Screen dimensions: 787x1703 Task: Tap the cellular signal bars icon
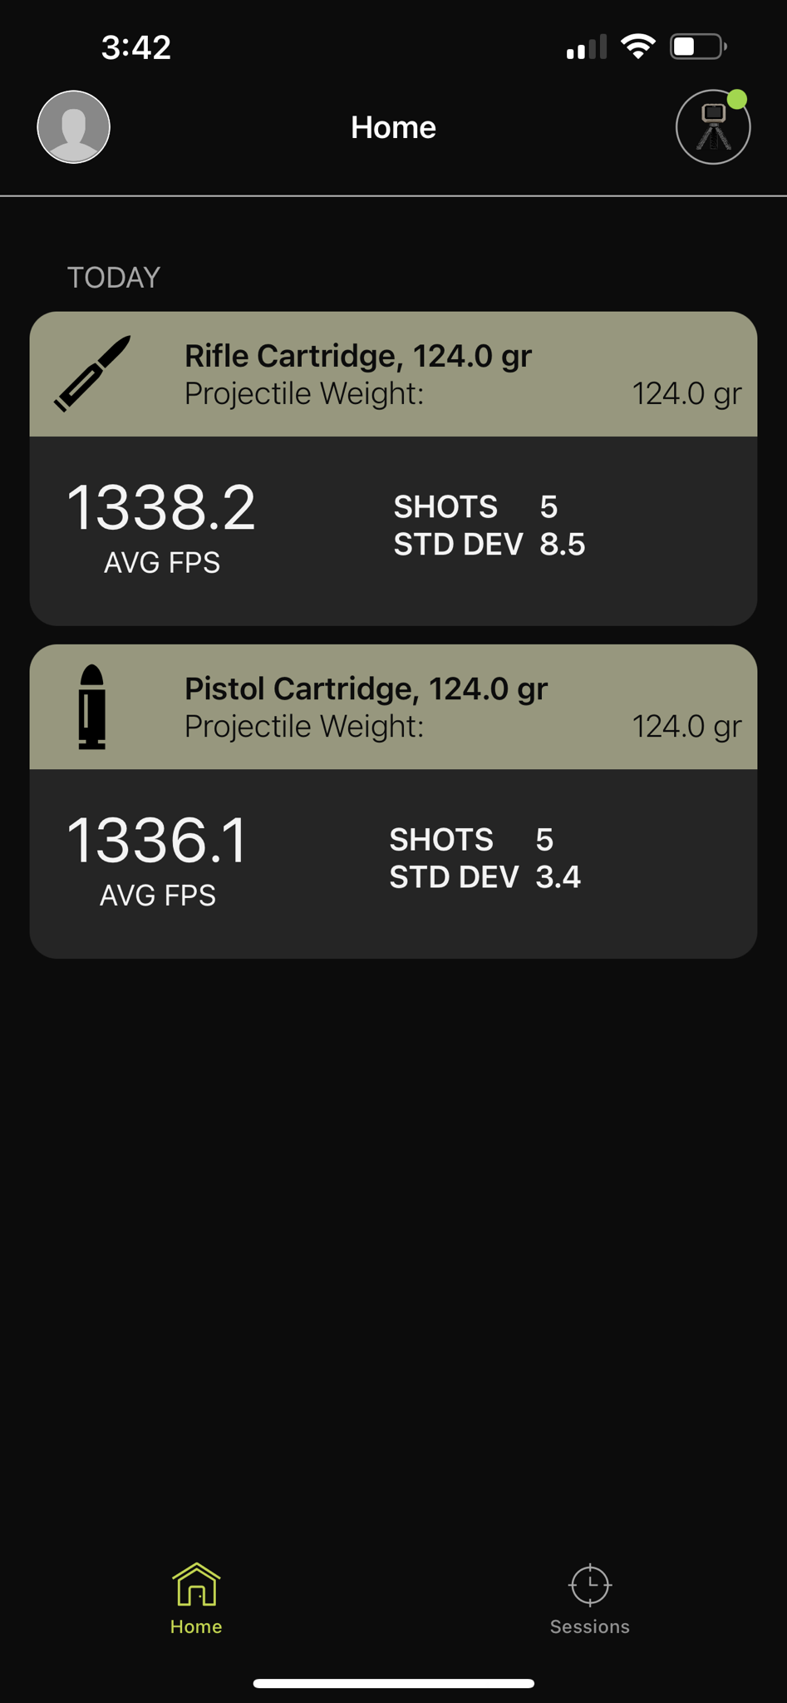(587, 47)
